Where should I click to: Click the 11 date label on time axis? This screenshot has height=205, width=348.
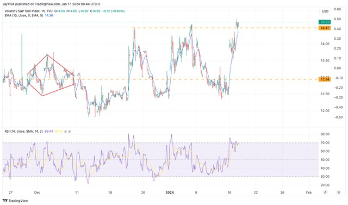[x=77, y=192]
